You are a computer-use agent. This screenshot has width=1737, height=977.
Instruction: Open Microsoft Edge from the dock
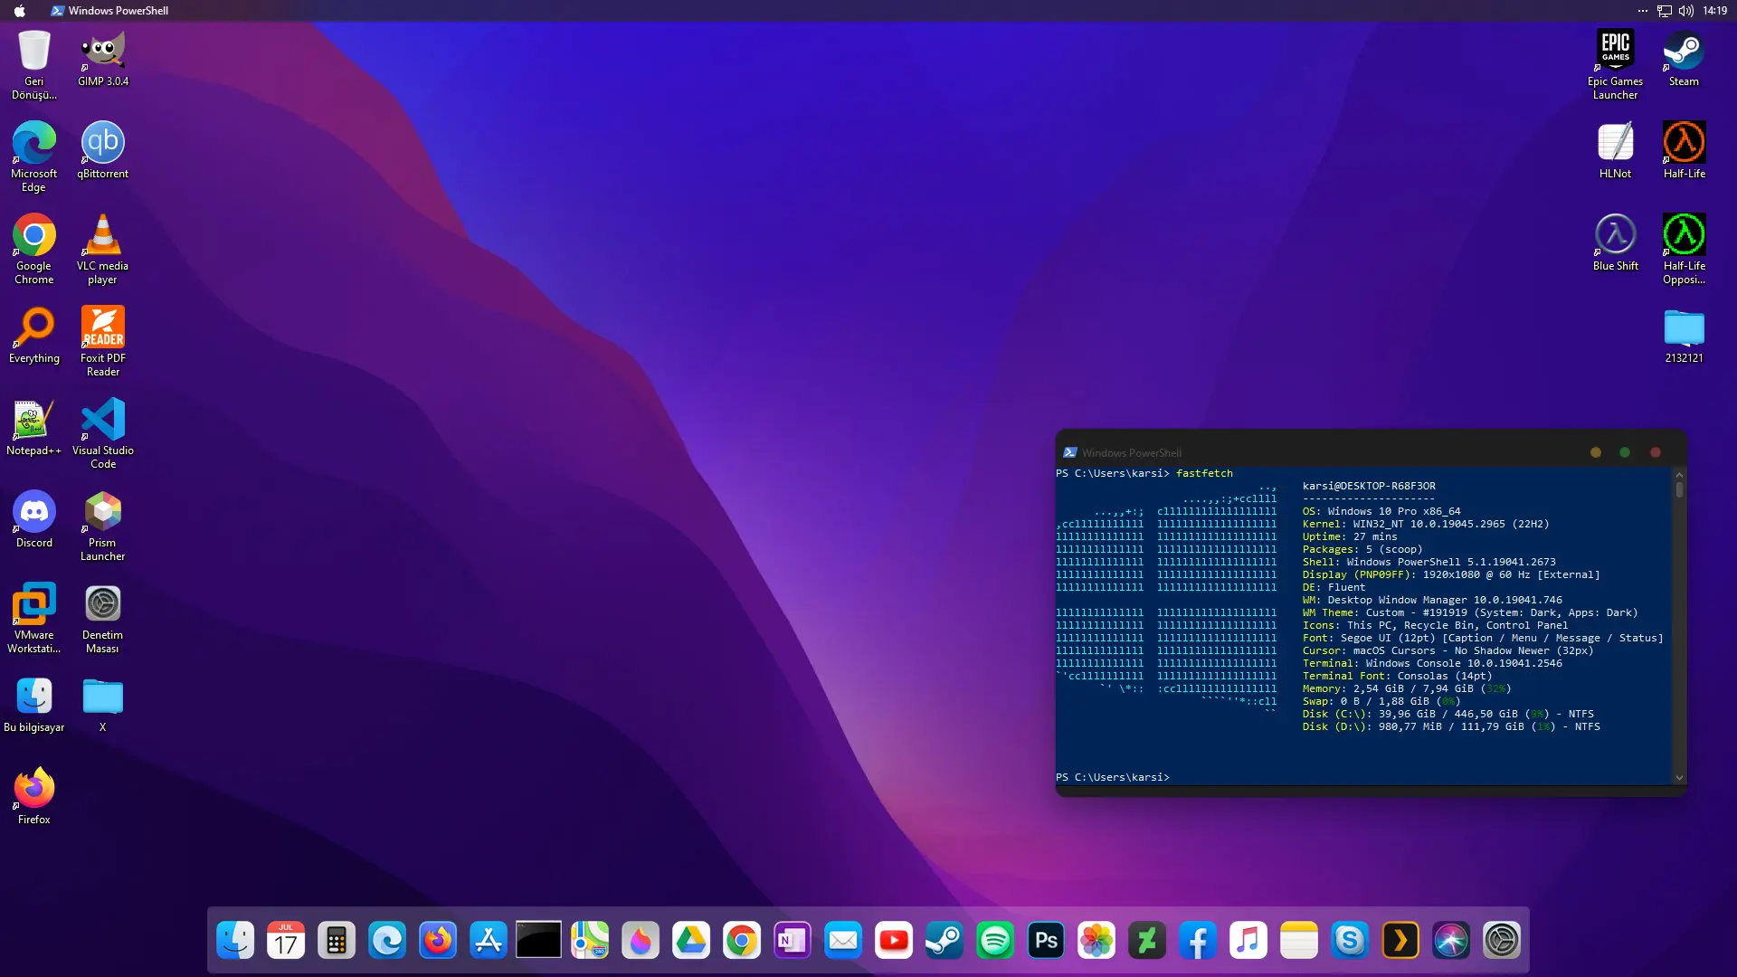click(x=387, y=941)
